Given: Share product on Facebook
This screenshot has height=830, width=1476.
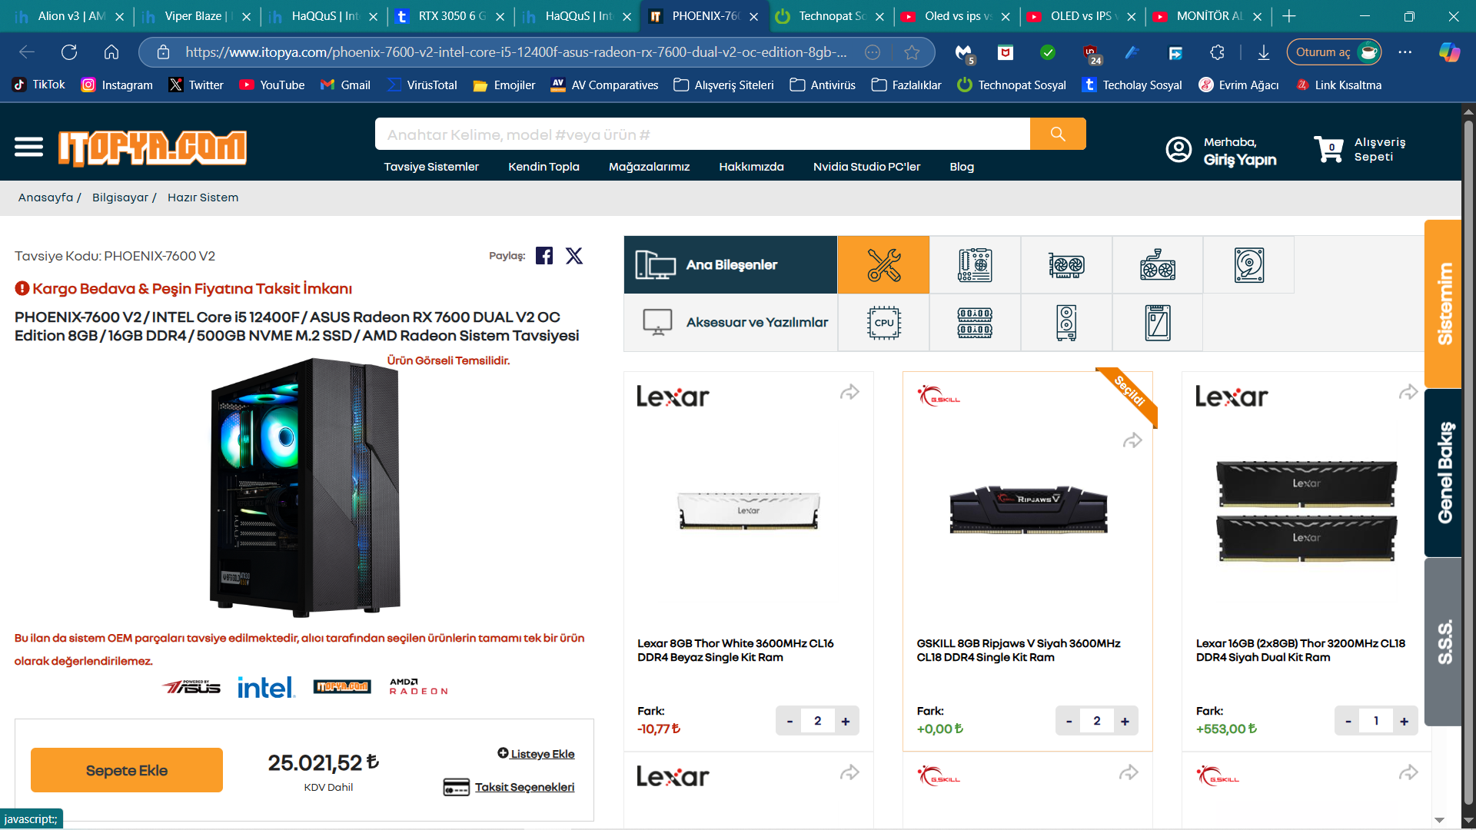Looking at the screenshot, I should [x=544, y=256].
